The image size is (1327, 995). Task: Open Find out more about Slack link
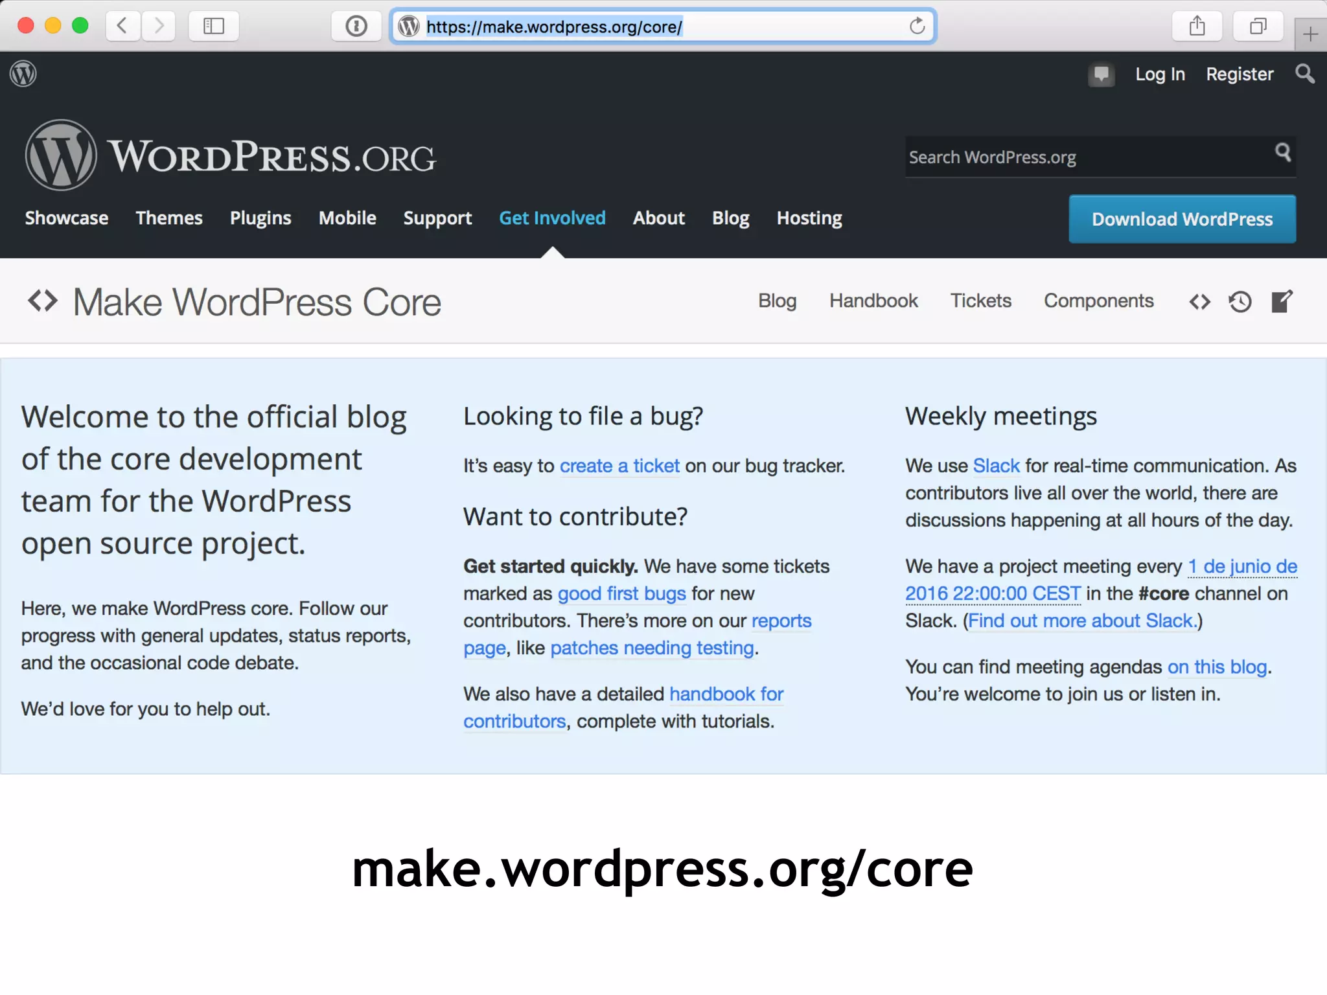tap(1082, 621)
